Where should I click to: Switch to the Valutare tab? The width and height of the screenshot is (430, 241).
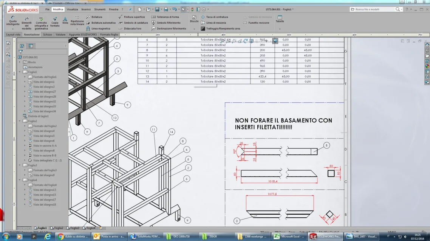tap(60, 34)
